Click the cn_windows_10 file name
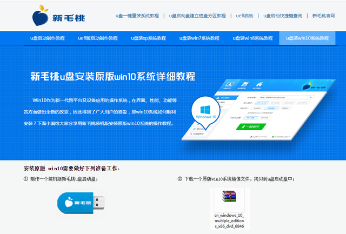This screenshot has height=234, width=346. 229,220
